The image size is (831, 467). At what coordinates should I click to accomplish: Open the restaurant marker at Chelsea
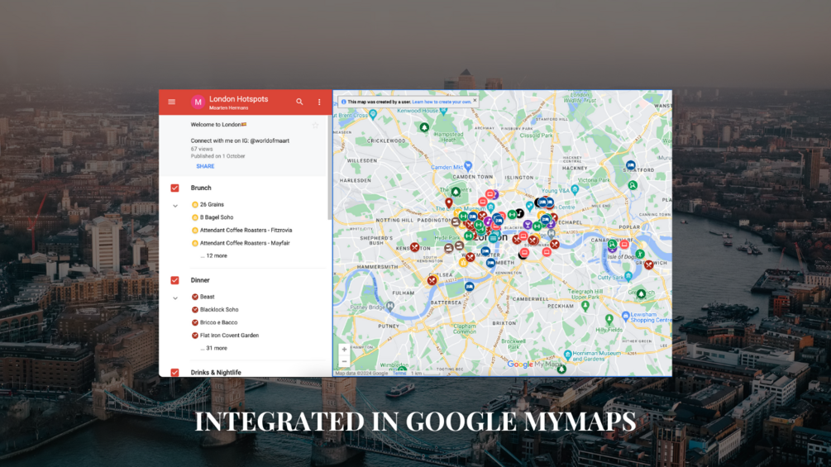(432, 281)
